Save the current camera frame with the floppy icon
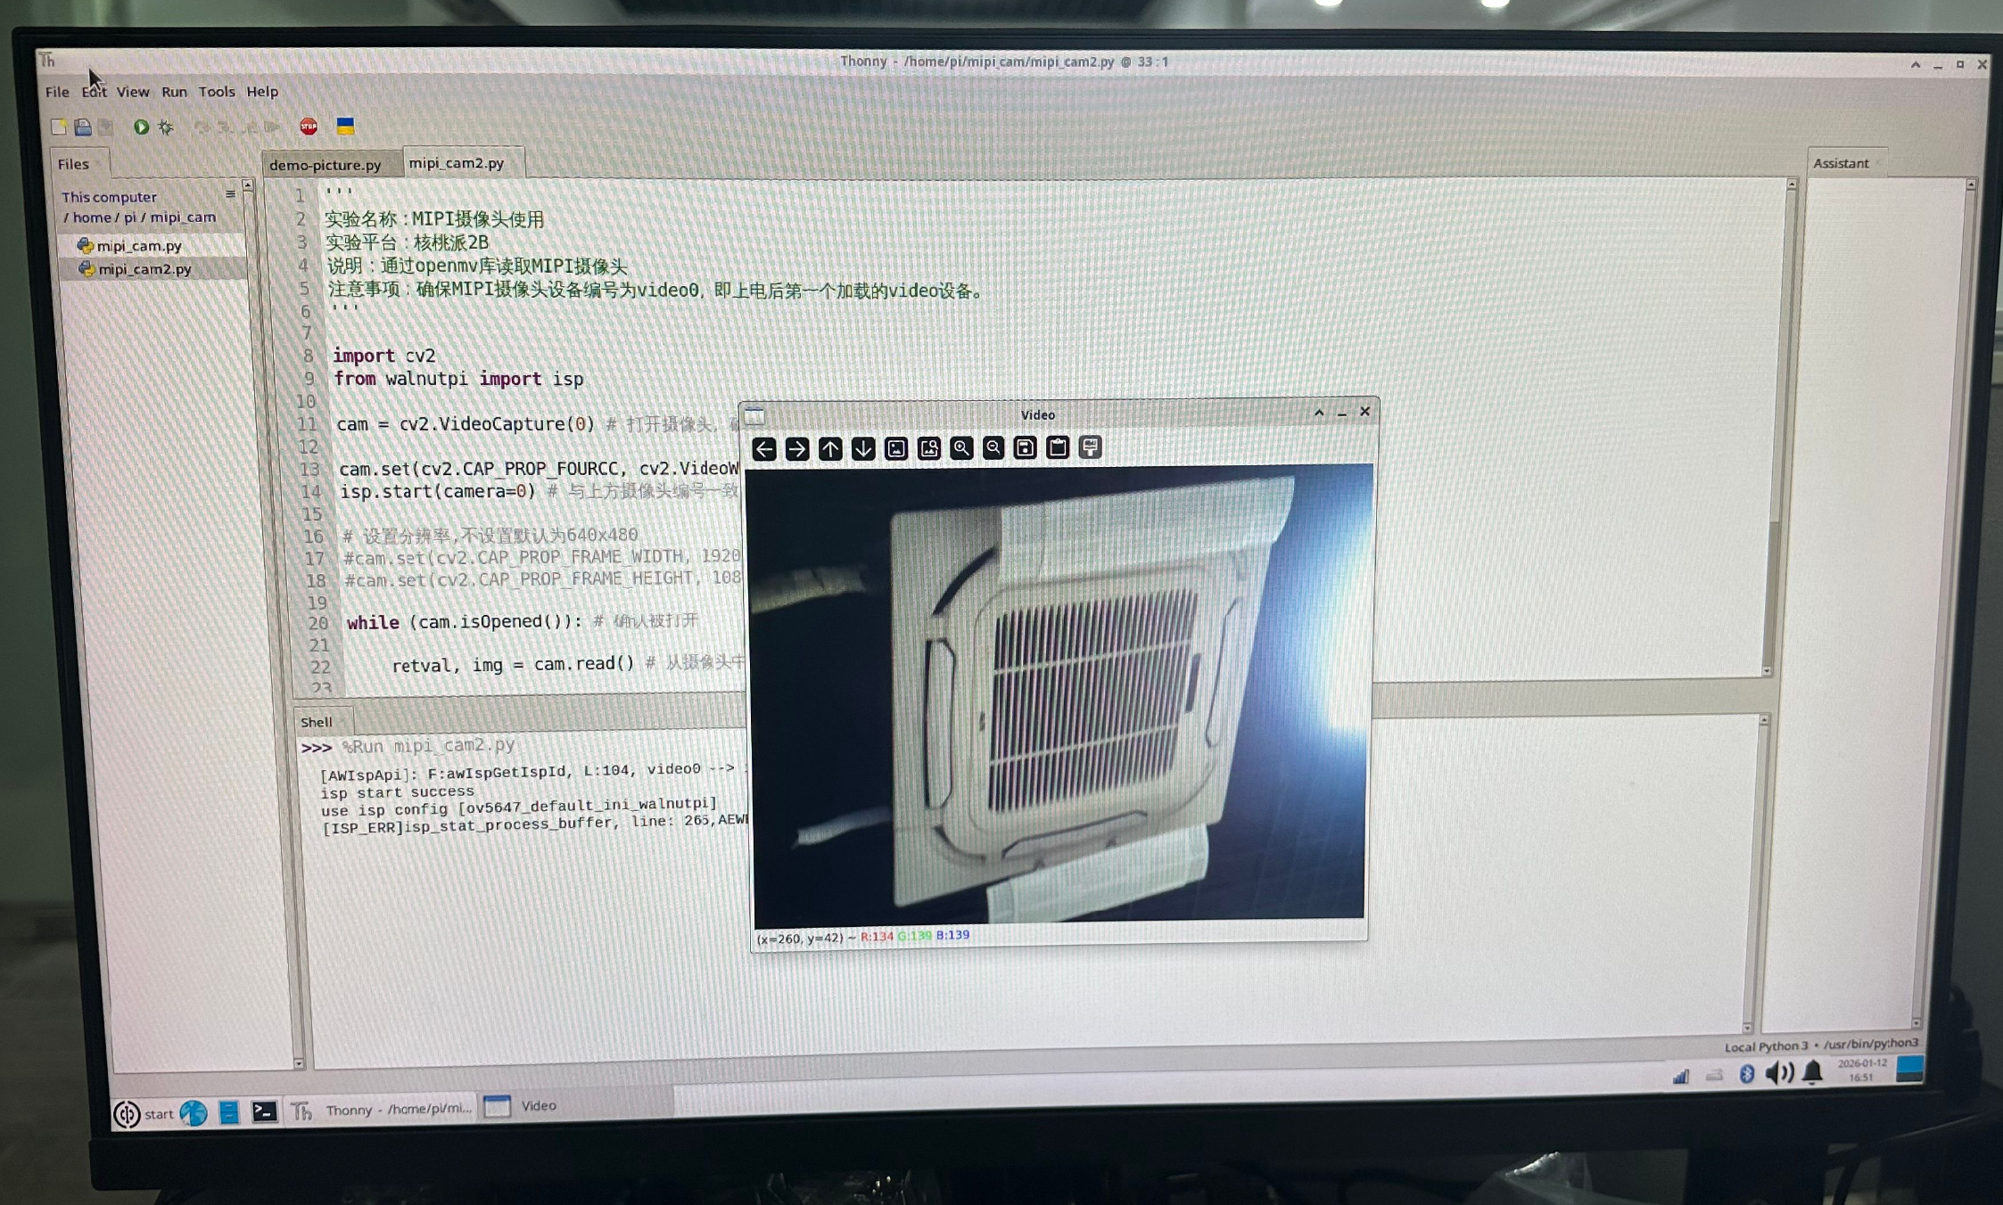 pyautogui.click(x=1024, y=448)
